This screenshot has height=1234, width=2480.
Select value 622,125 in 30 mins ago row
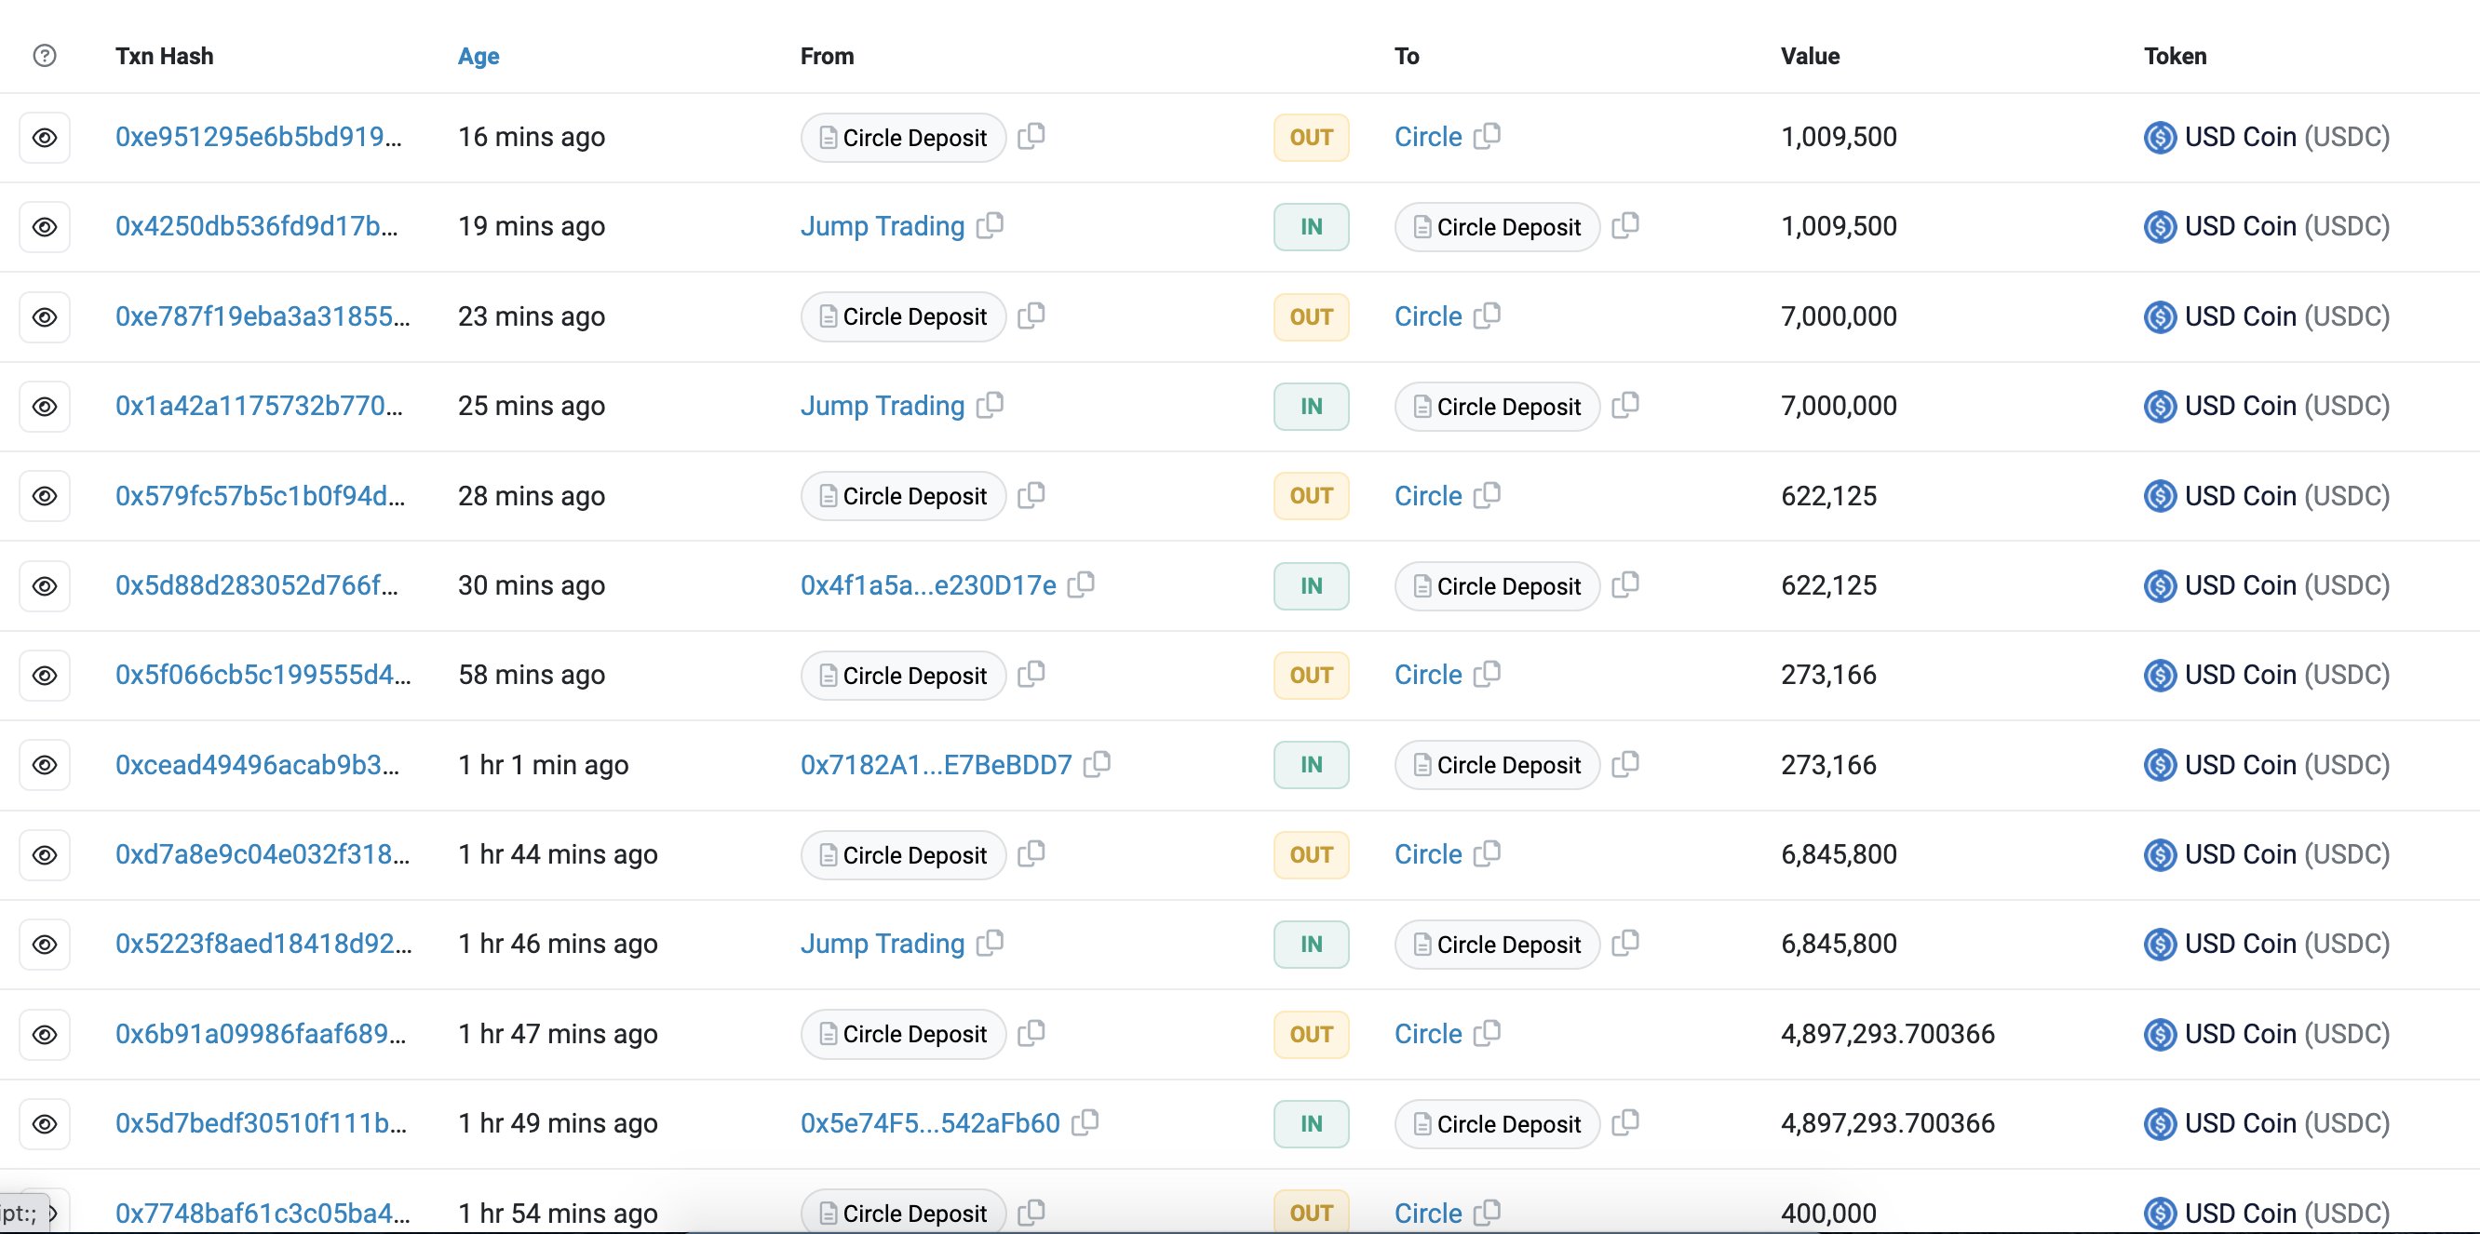(1828, 585)
